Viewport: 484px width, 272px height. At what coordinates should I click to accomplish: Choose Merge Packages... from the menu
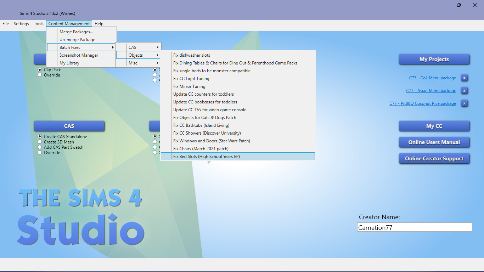pos(81,32)
